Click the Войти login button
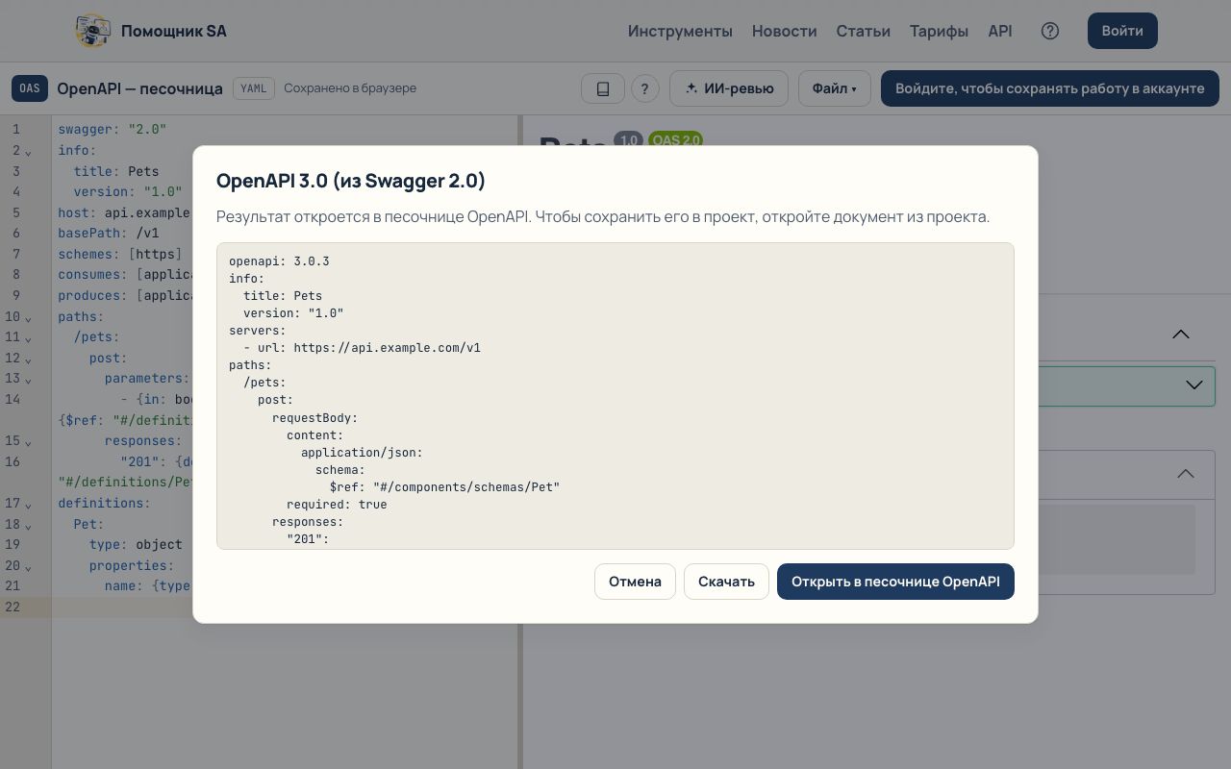This screenshot has width=1231, height=769. (1122, 31)
